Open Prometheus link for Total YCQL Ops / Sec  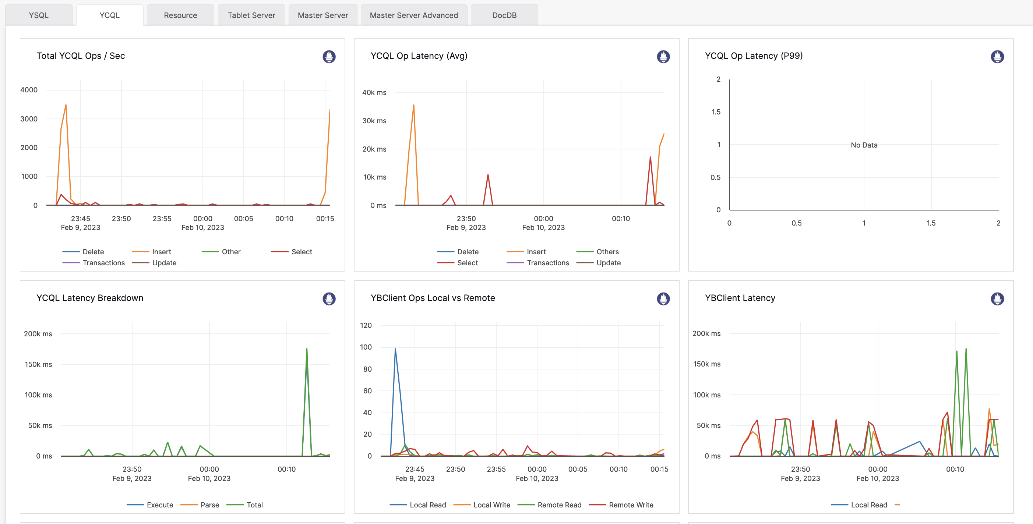[329, 57]
